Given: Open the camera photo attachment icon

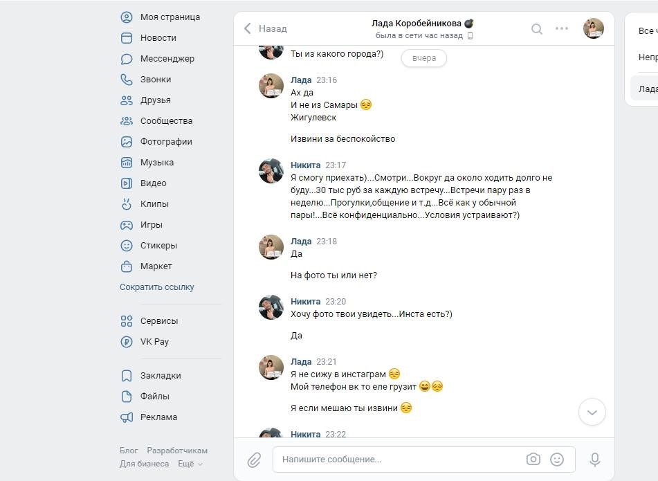Looking at the screenshot, I should pos(533,459).
